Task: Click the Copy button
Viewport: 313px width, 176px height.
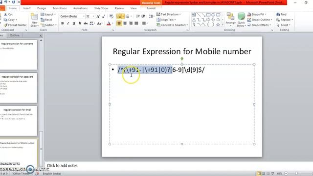Action: click(10, 20)
